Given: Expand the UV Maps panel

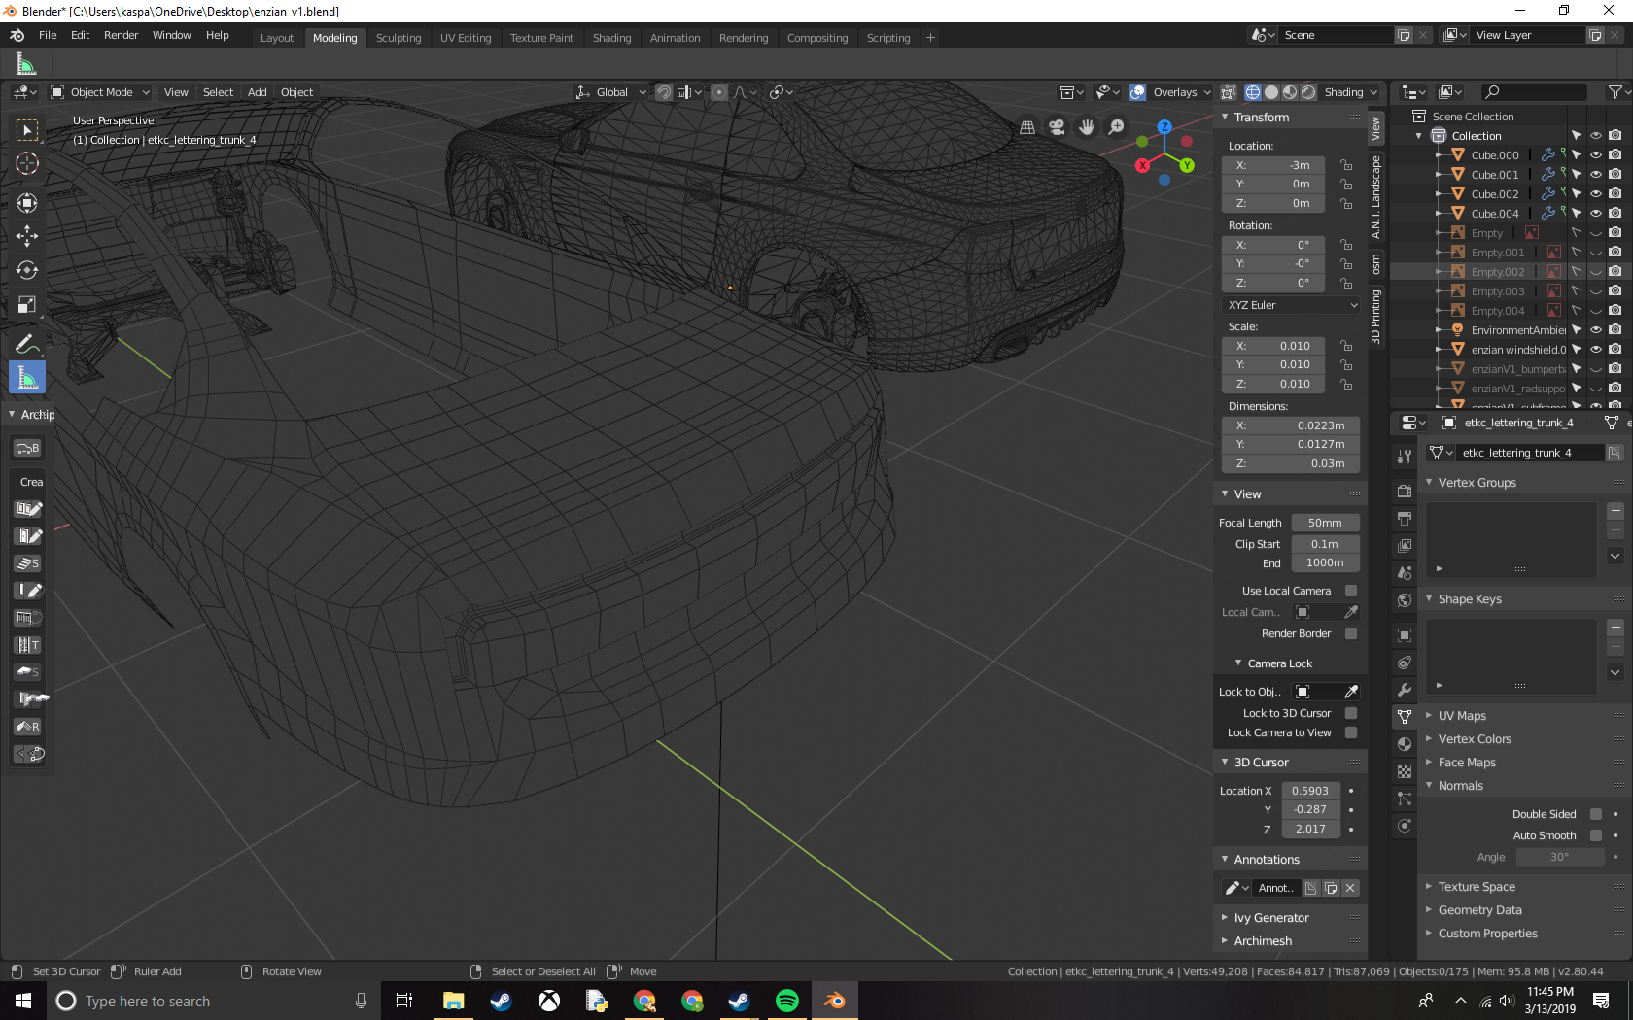Looking at the screenshot, I should tap(1462, 716).
